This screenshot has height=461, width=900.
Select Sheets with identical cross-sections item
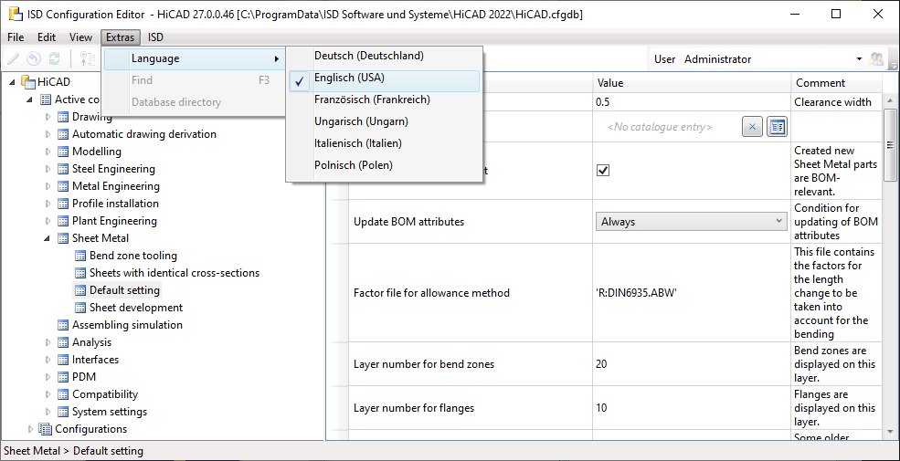pos(175,273)
